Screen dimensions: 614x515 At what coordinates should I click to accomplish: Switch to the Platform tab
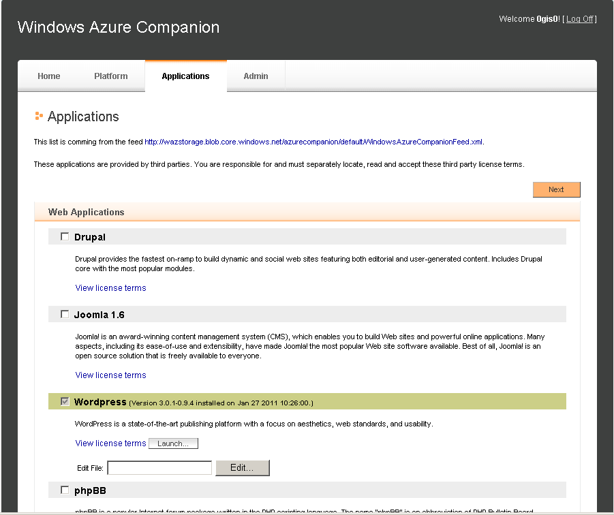tap(111, 76)
